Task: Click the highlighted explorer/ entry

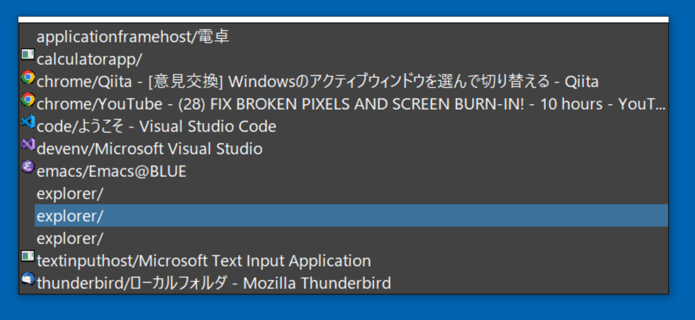Action: click(70, 216)
